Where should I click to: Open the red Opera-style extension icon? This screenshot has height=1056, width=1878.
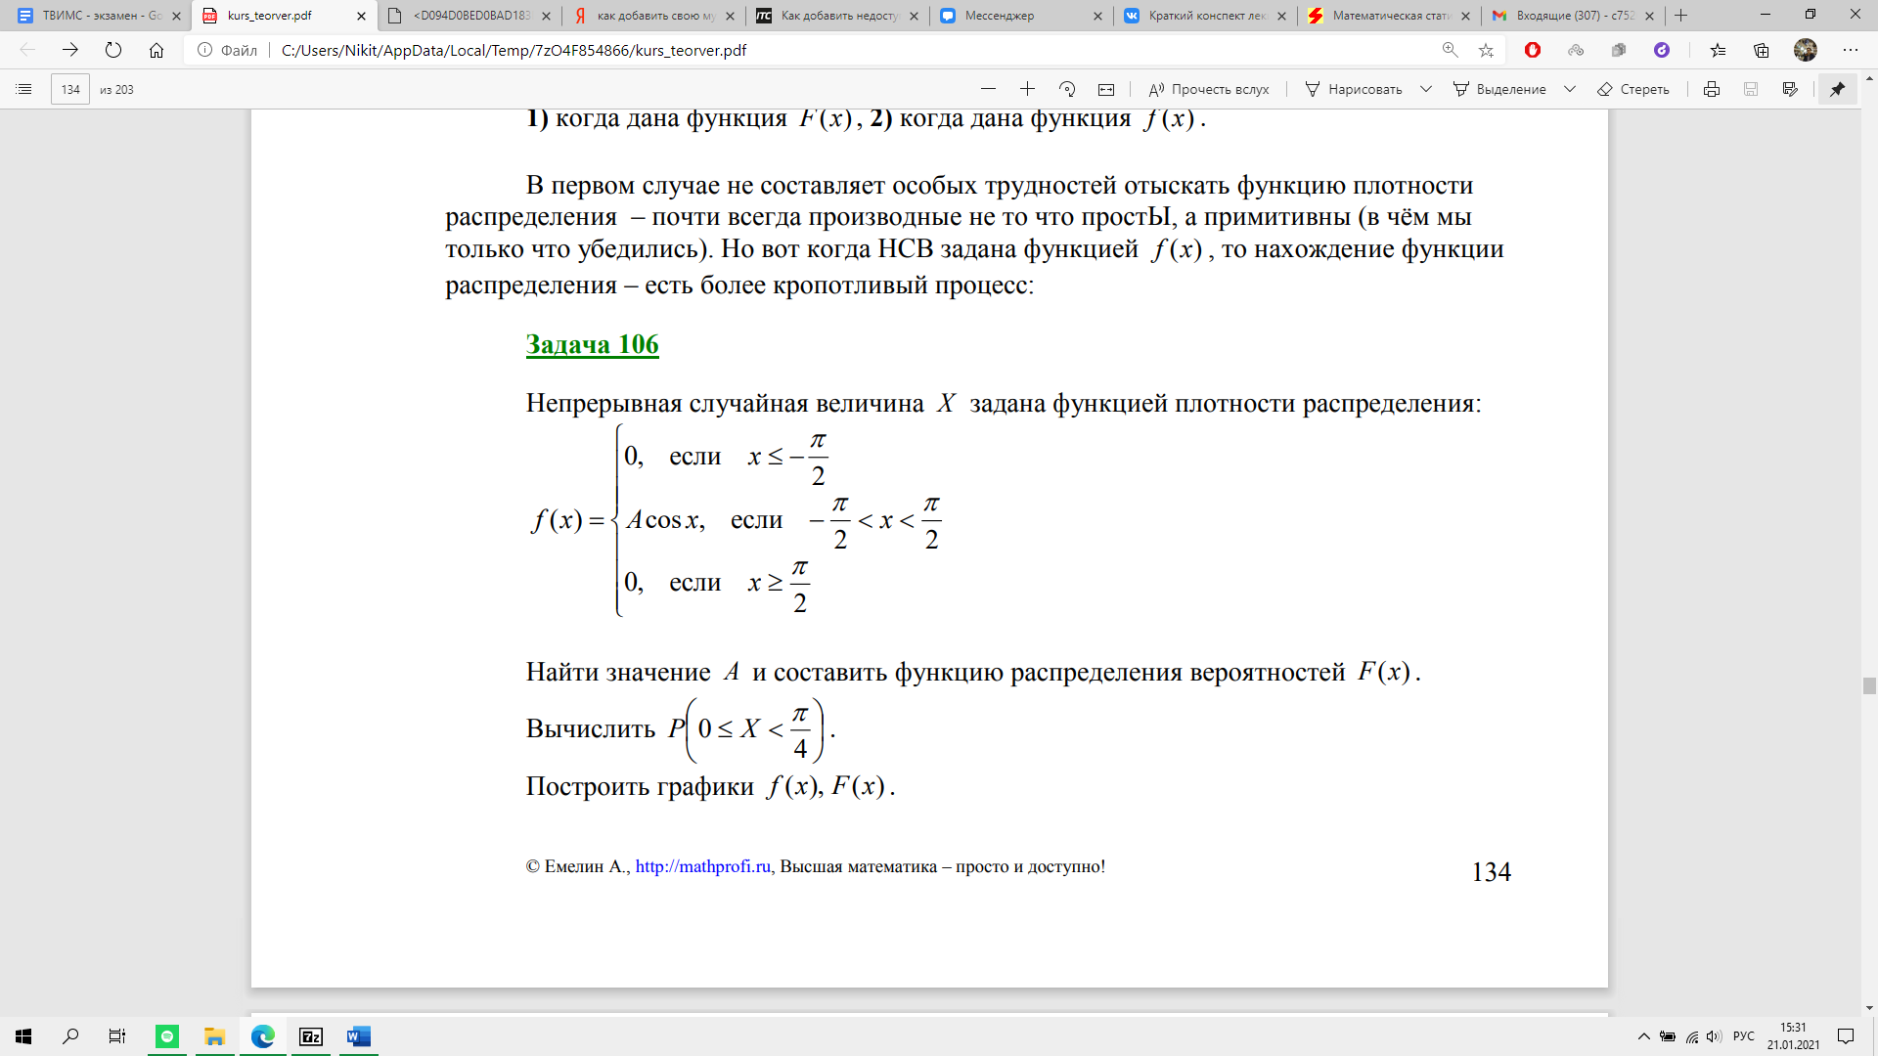pyautogui.click(x=1533, y=50)
